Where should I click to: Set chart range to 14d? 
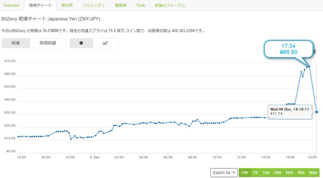pyautogui.click(x=266, y=173)
